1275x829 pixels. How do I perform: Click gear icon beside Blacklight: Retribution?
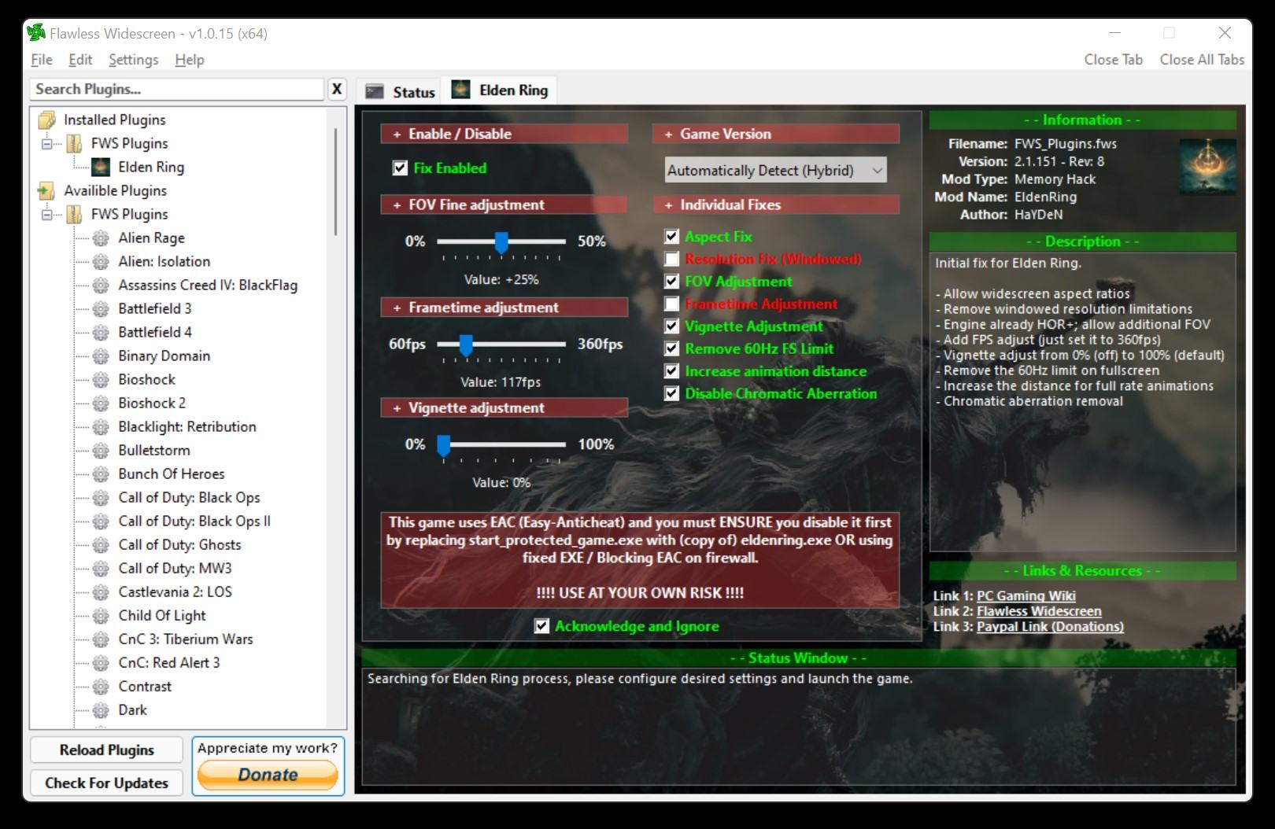point(101,426)
